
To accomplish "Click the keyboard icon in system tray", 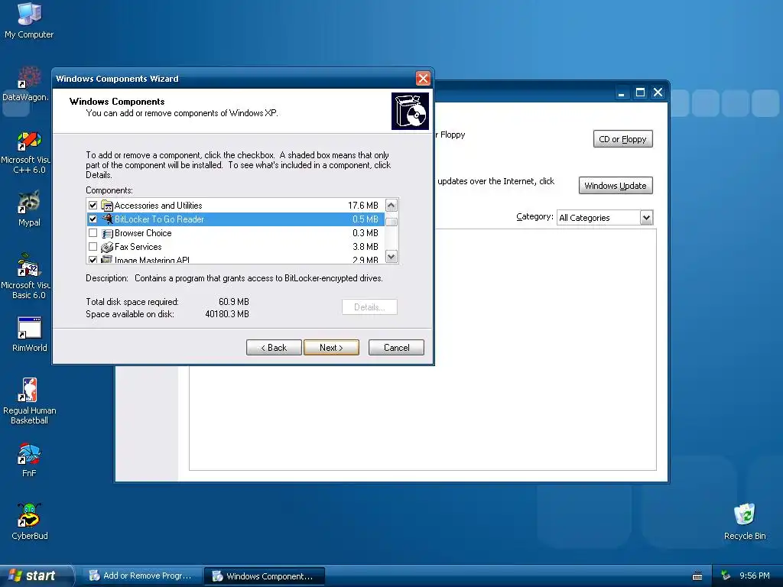I will coord(697,576).
